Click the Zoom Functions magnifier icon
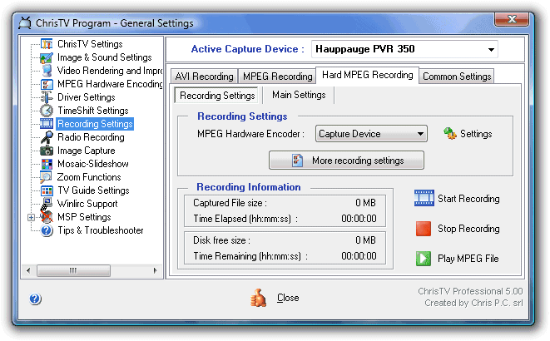The width and height of the screenshot is (550, 341). [47, 177]
